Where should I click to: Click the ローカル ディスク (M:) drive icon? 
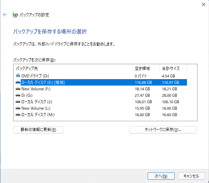[x=18, y=114]
